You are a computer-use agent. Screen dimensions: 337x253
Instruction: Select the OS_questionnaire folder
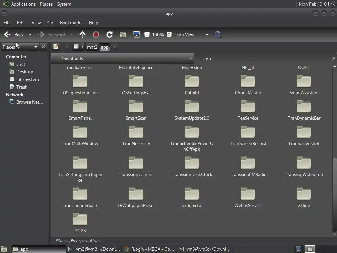click(80, 85)
